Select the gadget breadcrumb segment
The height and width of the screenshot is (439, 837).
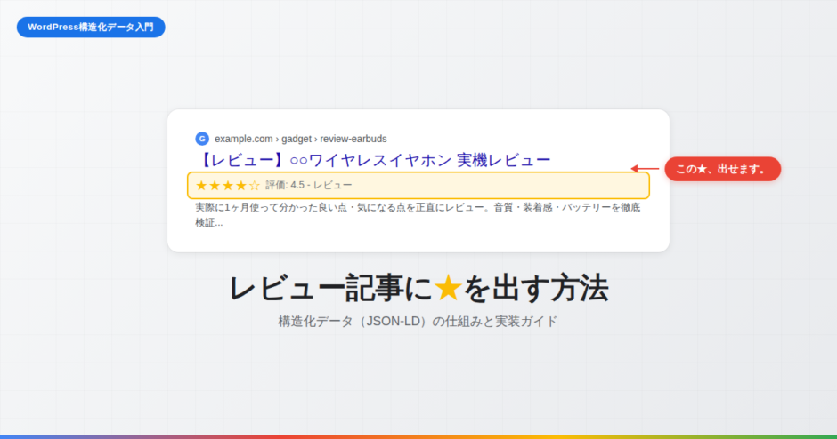(x=298, y=139)
